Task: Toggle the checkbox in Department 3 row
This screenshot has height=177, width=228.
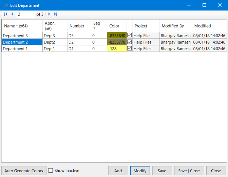Action: [x=129, y=35]
